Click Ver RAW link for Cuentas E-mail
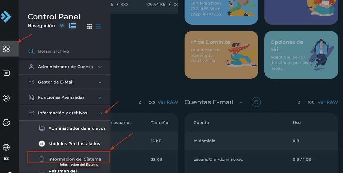Image resolution: width=343 pixels, height=173 pixels. pos(327,102)
